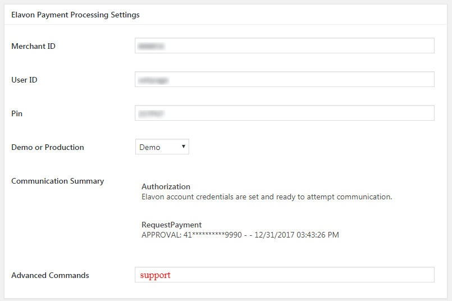Click the 'Elavon Payment Processing Settings' panel title

click(x=75, y=15)
